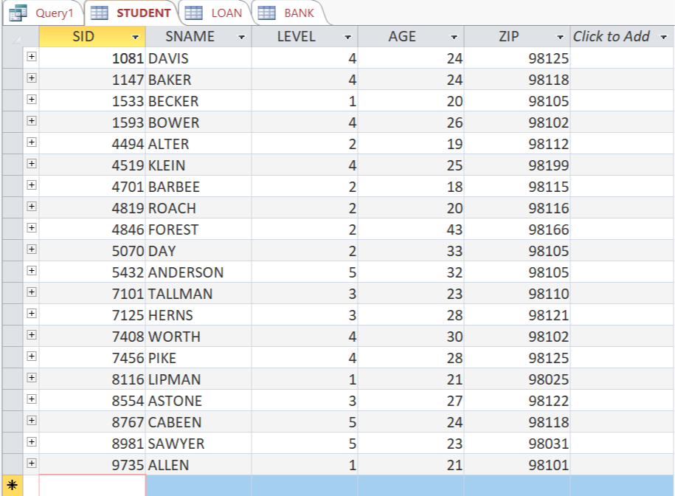Expand subdatasheet for SAWYER row
The height and width of the screenshot is (496, 675).
pos(32,441)
